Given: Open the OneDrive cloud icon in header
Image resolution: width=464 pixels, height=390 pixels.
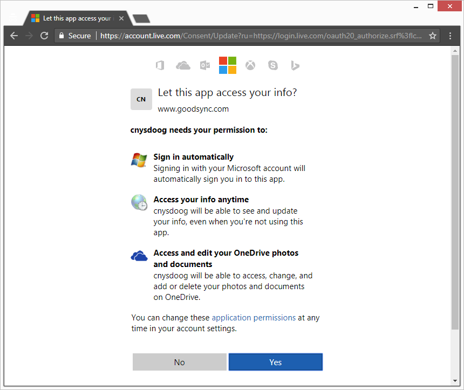Looking at the screenshot, I should pos(183,66).
